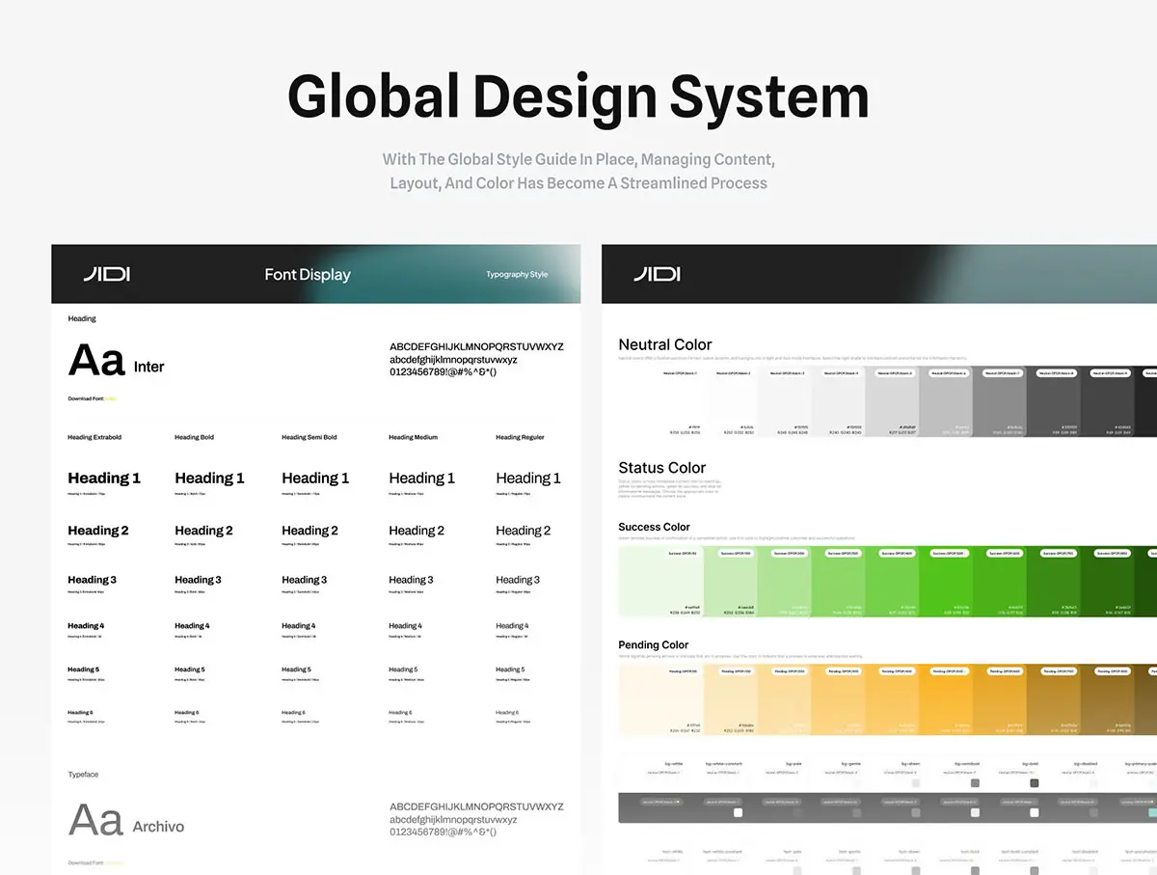Select the gray chip under bg-semibold
Image resolution: width=1157 pixels, height=875 pixels.
click(x=975, y=782)
